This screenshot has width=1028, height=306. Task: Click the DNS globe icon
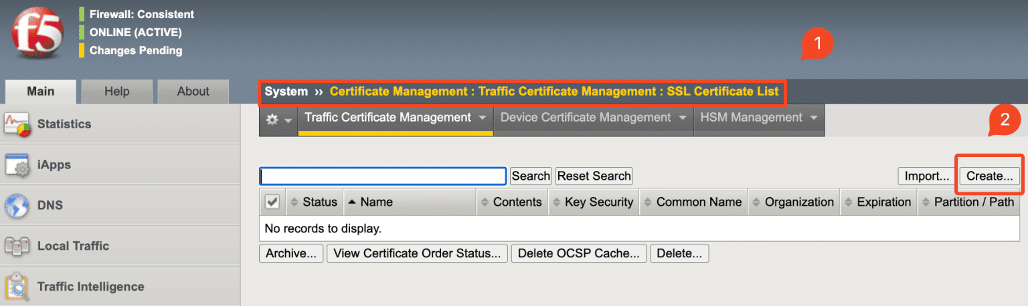click(x=17, y=206)
